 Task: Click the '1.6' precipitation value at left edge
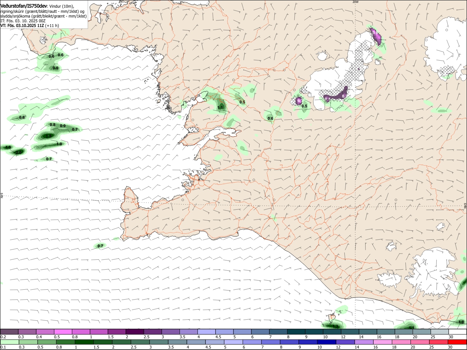pos(8,147)
